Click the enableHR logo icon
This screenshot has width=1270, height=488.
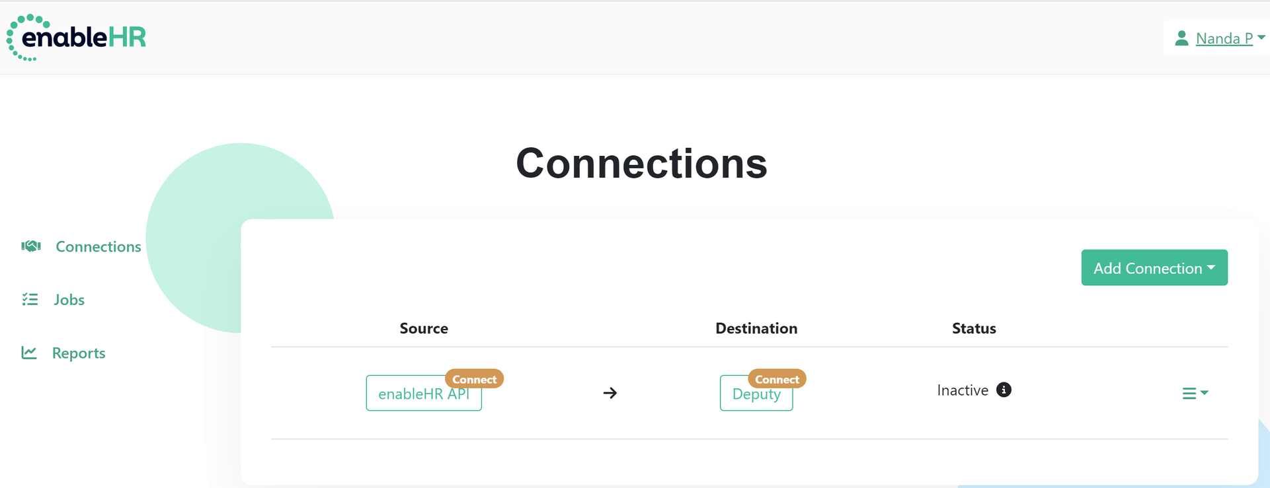tap(26, 38)
